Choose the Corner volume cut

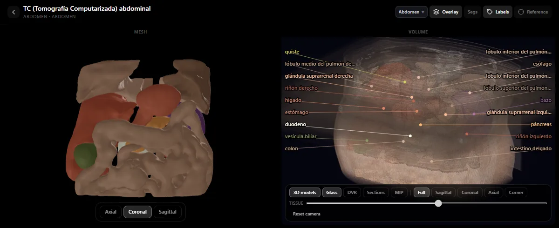pyautogui.click(x=516, y=192)
